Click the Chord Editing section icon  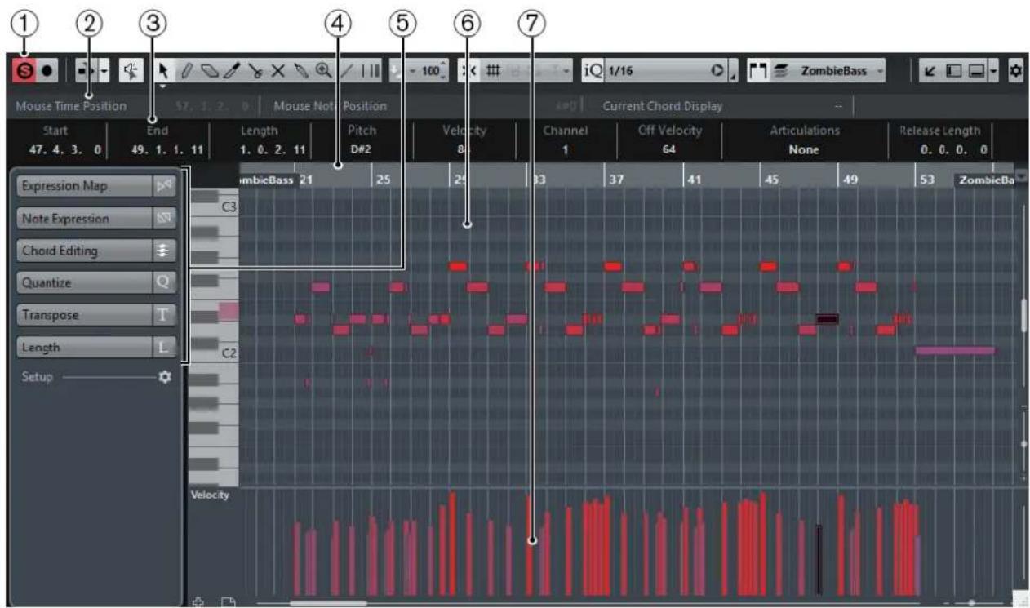point(165,251)
